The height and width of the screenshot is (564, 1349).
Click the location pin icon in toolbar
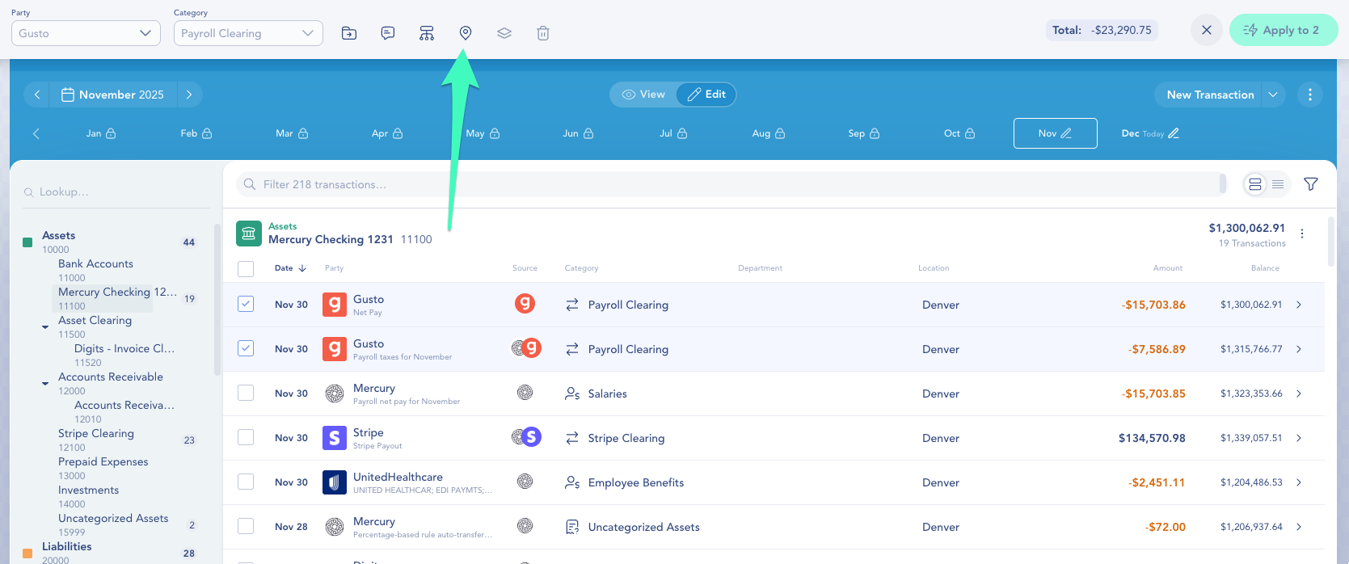466,33
